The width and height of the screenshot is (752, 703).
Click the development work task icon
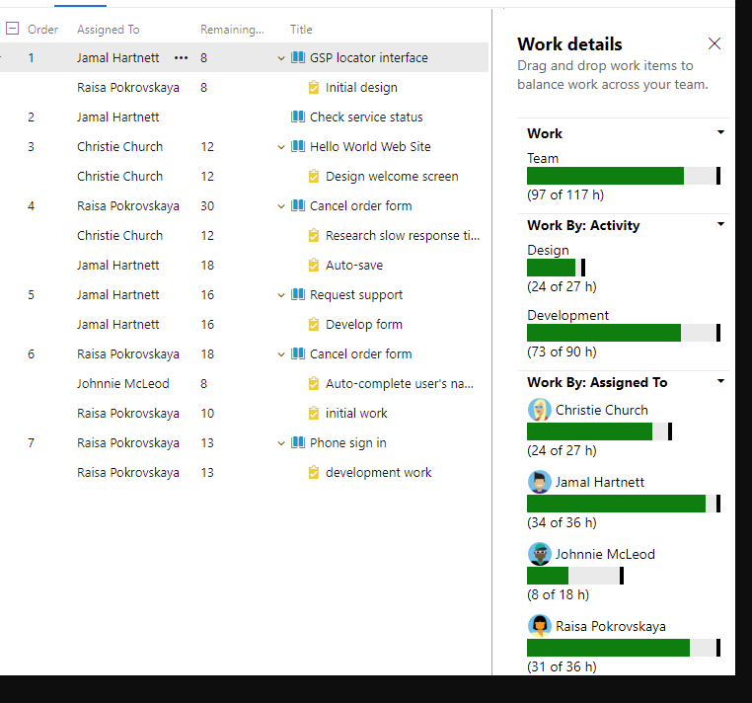pyautogui.click(x=313, y=472)
